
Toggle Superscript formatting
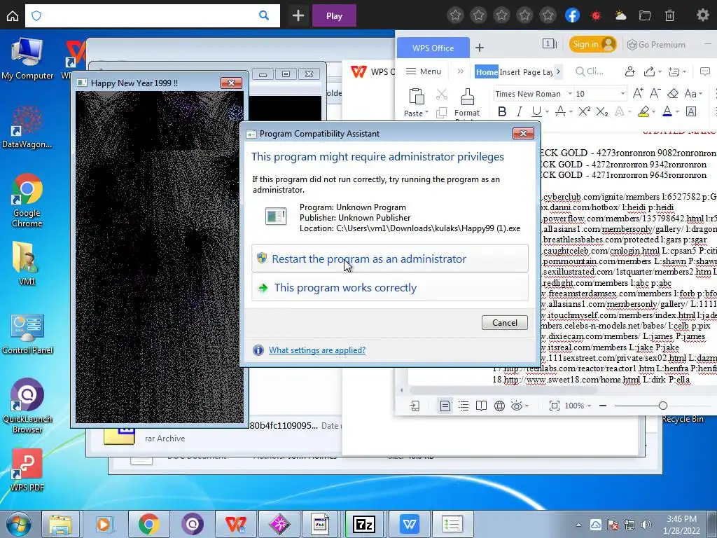(584, 111)
